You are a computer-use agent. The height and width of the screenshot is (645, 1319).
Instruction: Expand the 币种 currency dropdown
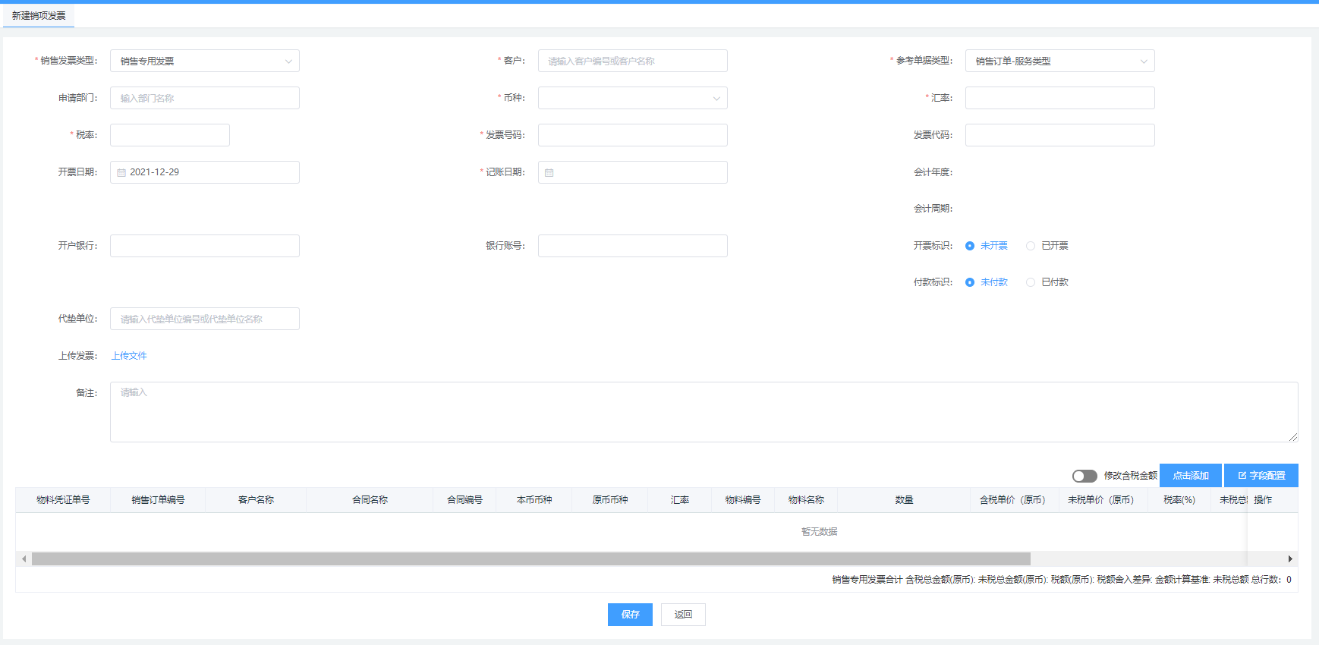click(x=632, y=98)
